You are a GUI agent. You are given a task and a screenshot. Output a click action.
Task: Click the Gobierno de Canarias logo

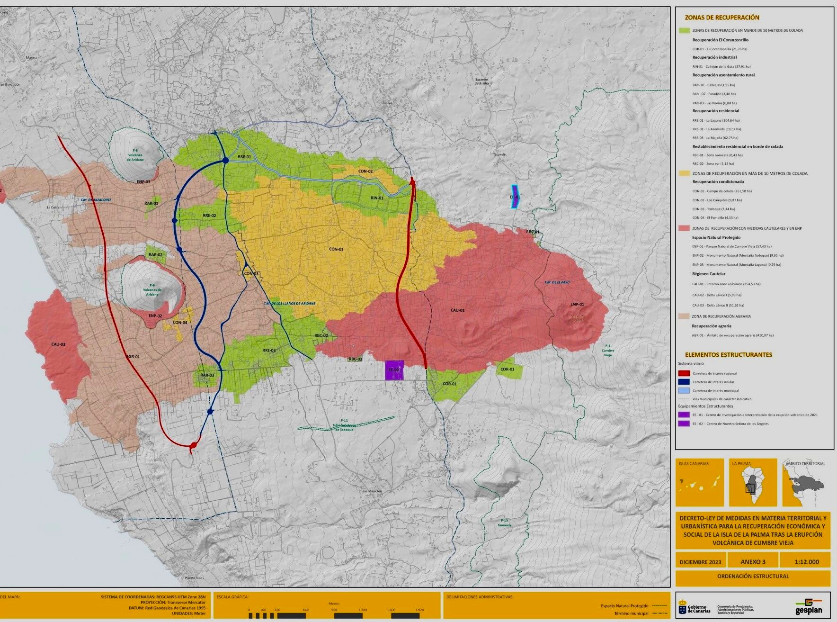click(x=695, y=608)
